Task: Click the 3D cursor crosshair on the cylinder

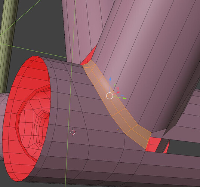Action: pos(73,132)
